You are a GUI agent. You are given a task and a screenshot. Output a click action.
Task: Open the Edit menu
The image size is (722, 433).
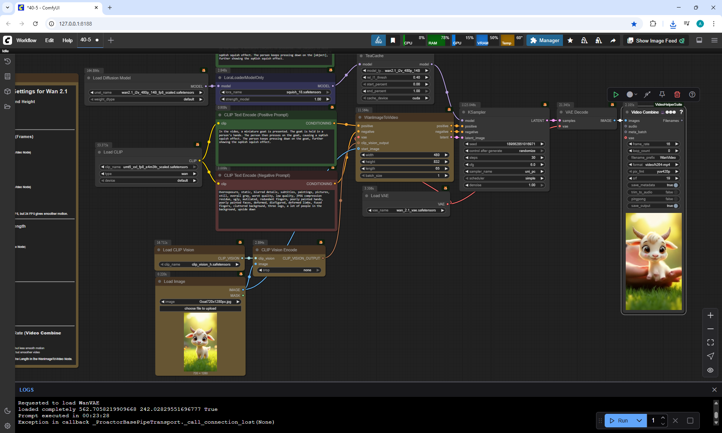click(x=49, y=41)
